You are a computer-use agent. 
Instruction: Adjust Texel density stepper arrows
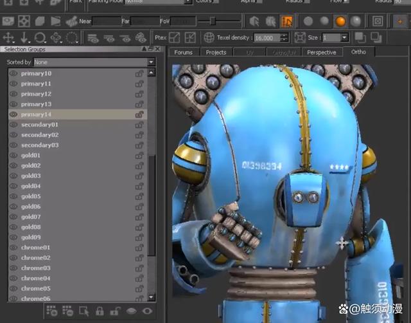284,38
